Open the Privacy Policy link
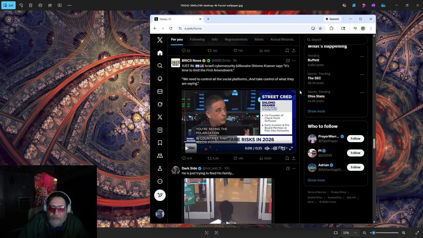Screen dimensions: 423x238 click(338, 192)
